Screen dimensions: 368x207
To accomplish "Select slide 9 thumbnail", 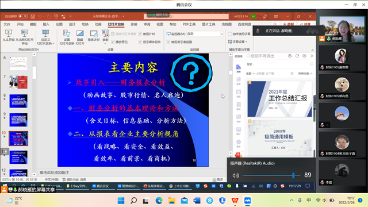I will tap(18, 120).
